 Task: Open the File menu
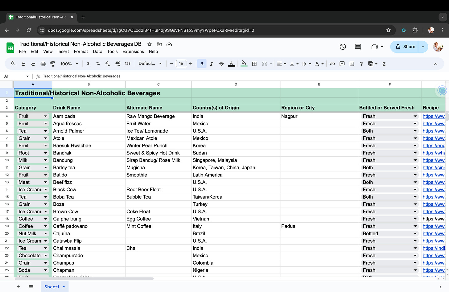(22, 51)
